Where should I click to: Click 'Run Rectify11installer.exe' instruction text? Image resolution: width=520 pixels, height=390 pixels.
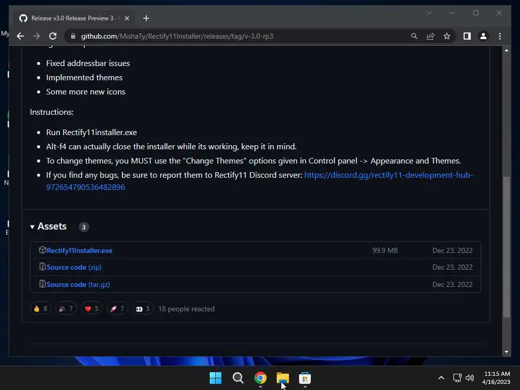pos(91,133)
